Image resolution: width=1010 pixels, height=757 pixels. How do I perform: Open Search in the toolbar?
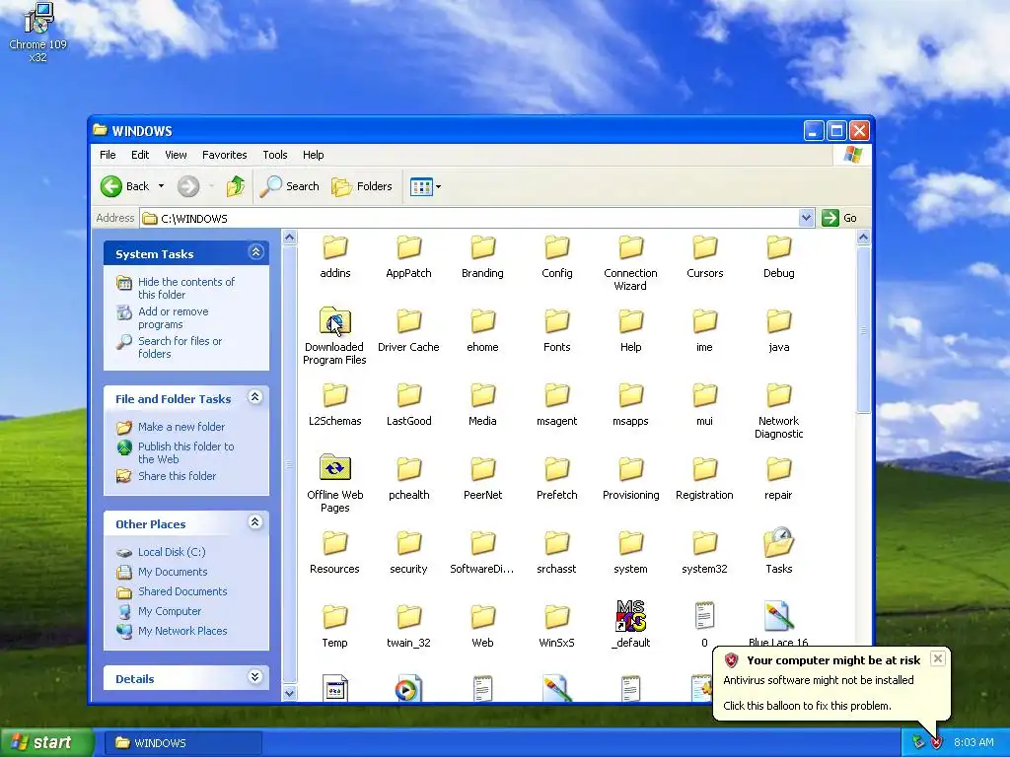pos(290,186)
